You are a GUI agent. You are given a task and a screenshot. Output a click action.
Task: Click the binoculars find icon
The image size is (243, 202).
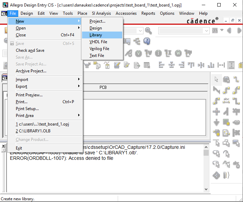(x=215, y=31)
